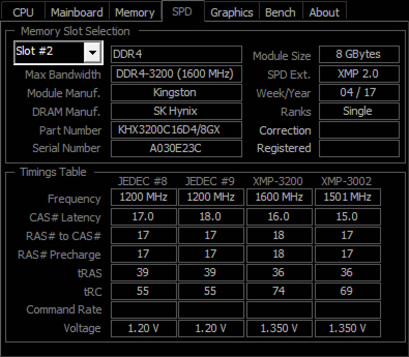
Task: Click the empty Registered field
Action: click(359, 148)
